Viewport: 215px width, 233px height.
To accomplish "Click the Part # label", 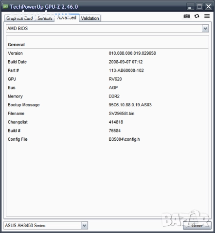I will click(13, 70).
